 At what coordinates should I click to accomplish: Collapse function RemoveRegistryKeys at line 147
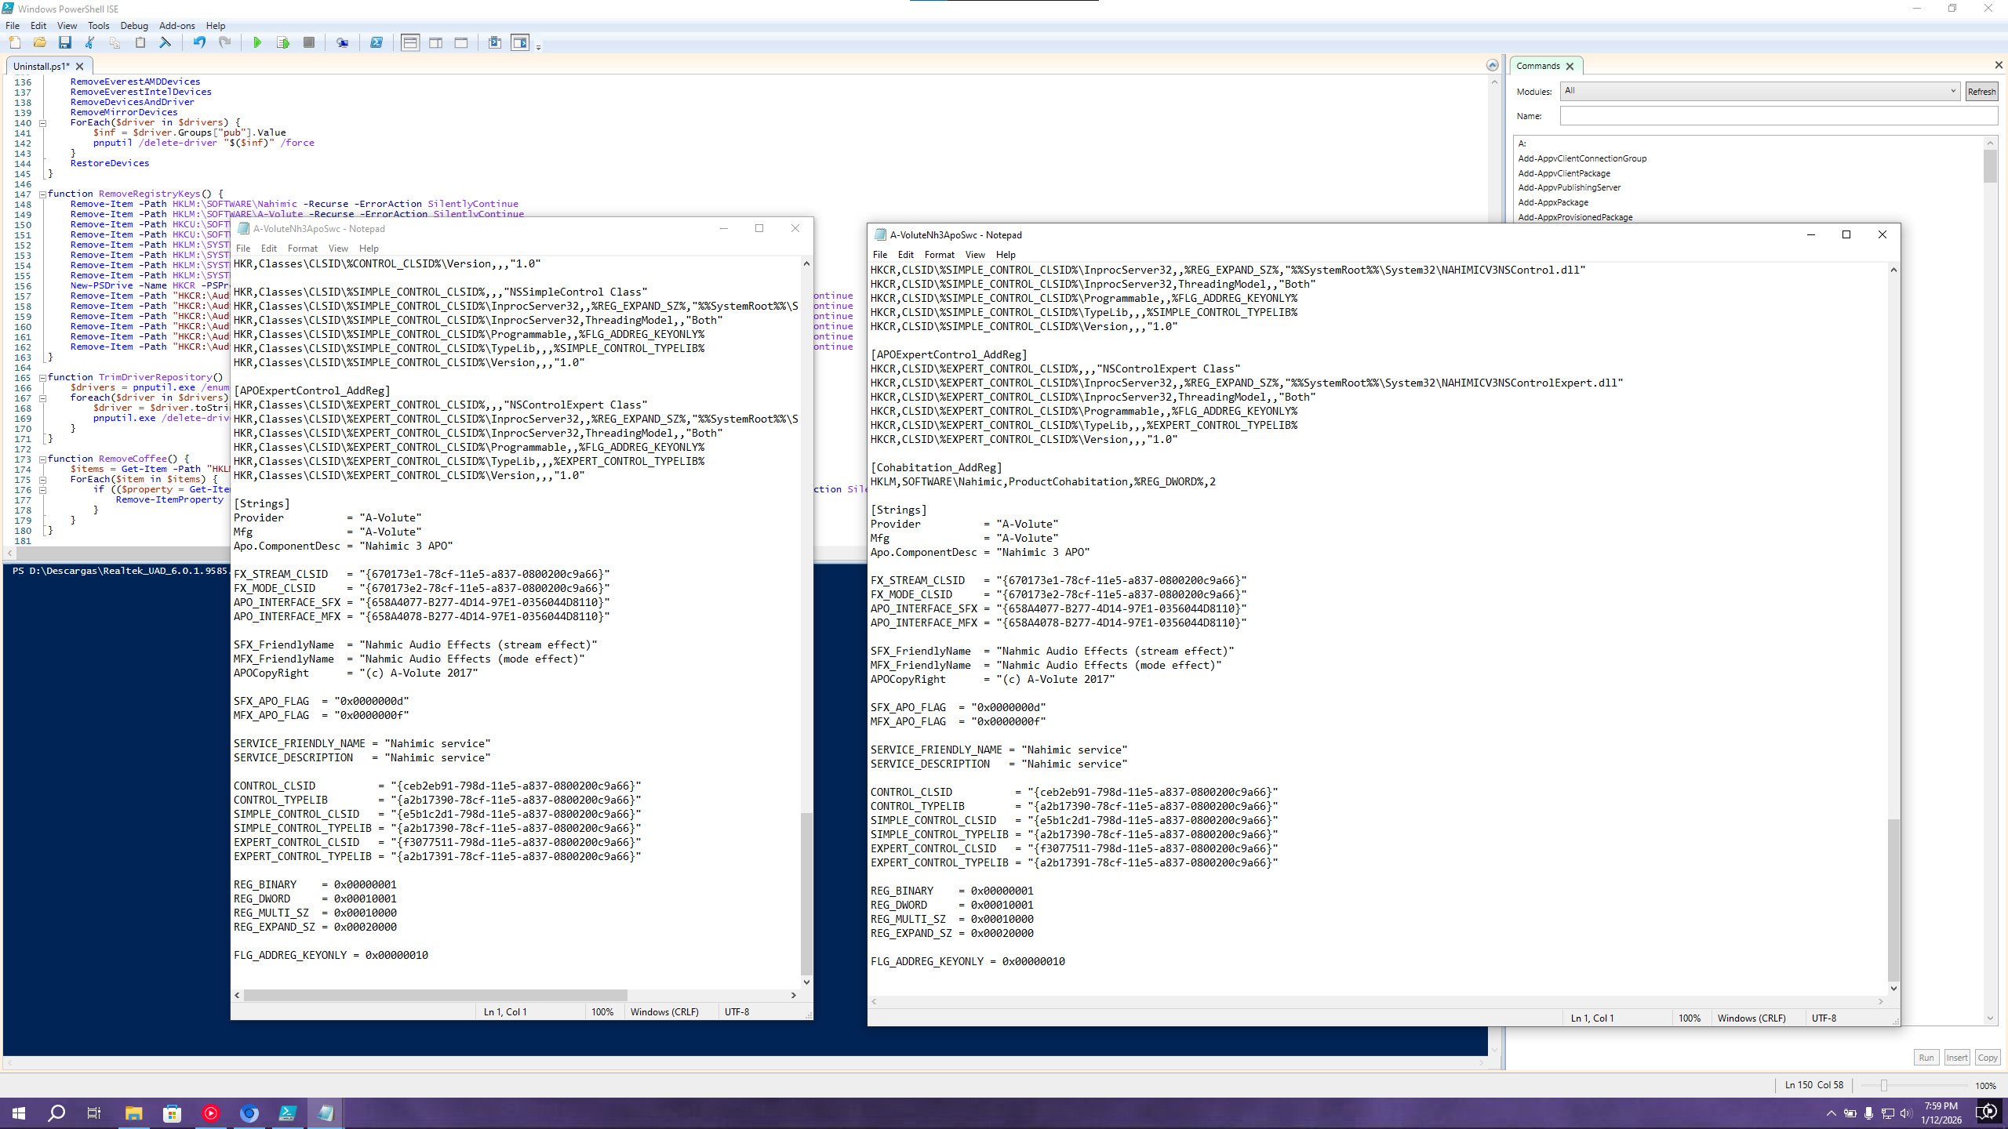pos(42,194)
